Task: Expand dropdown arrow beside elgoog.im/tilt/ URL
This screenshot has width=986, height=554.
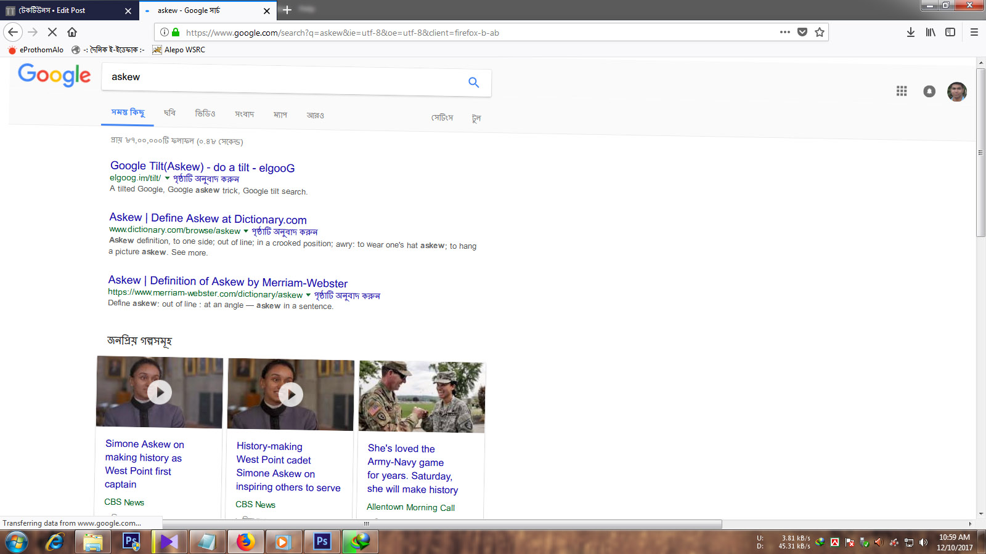Action: [167, 179]
